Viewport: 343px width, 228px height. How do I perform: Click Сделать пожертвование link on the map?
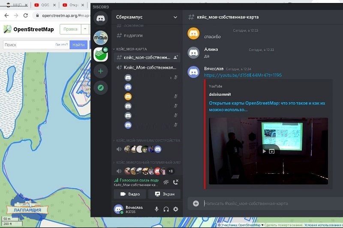(283, 225)
